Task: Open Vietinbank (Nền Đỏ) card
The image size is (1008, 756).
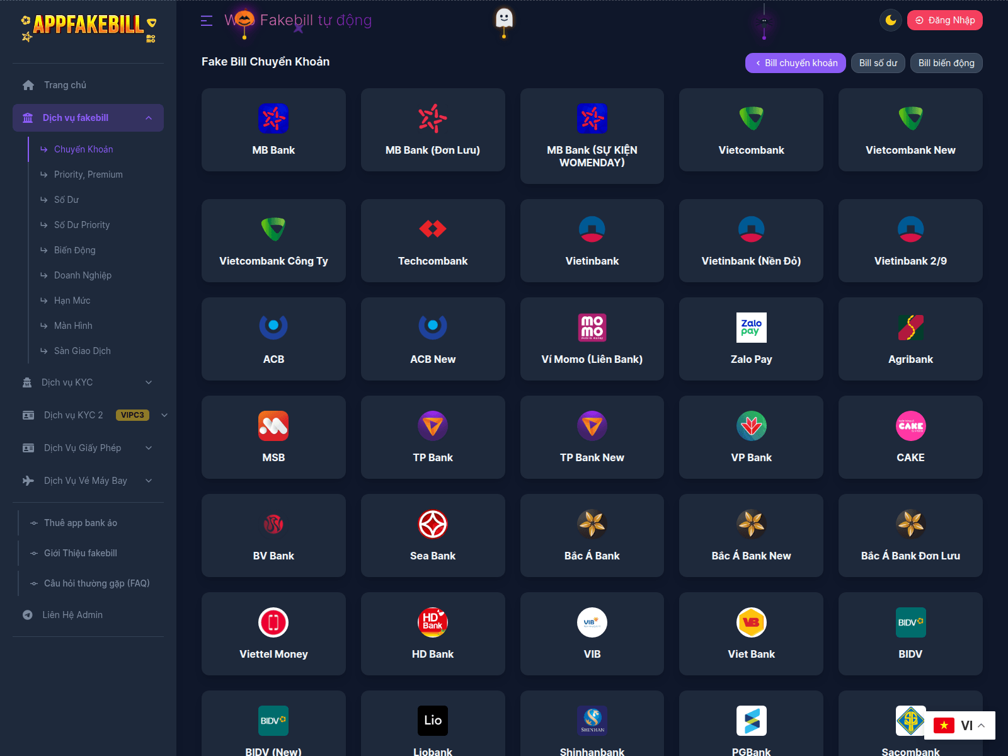Action: tap(751, 241)
